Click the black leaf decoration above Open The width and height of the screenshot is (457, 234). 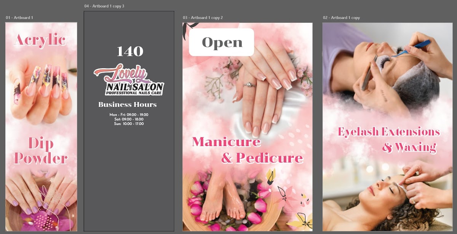click(x=190, y=26)
